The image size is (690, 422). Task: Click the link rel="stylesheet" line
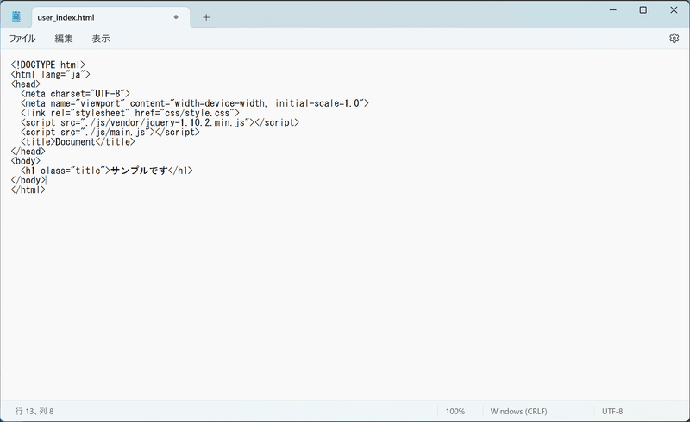[x=130, y=114]
